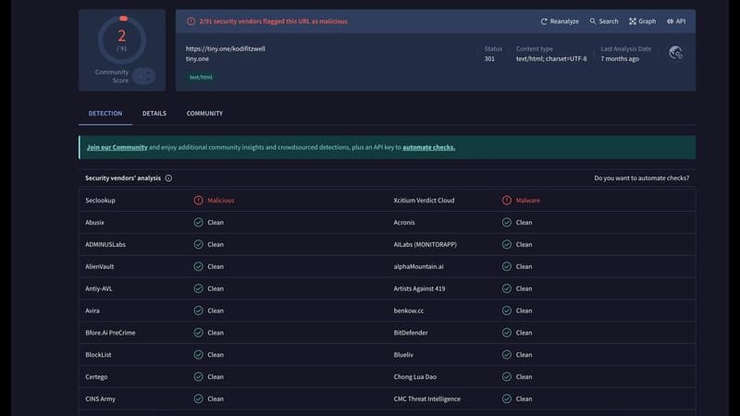The height and width of the screenshot is (416, 740).
Task: Click the Bfore.Ai PreCrime clean check icon
Action: click(x=198, y=333)
